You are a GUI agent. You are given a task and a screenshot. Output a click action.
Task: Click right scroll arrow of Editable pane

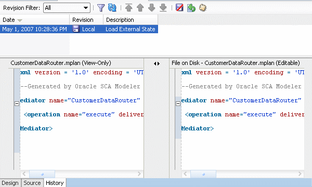tap(300, 174)
